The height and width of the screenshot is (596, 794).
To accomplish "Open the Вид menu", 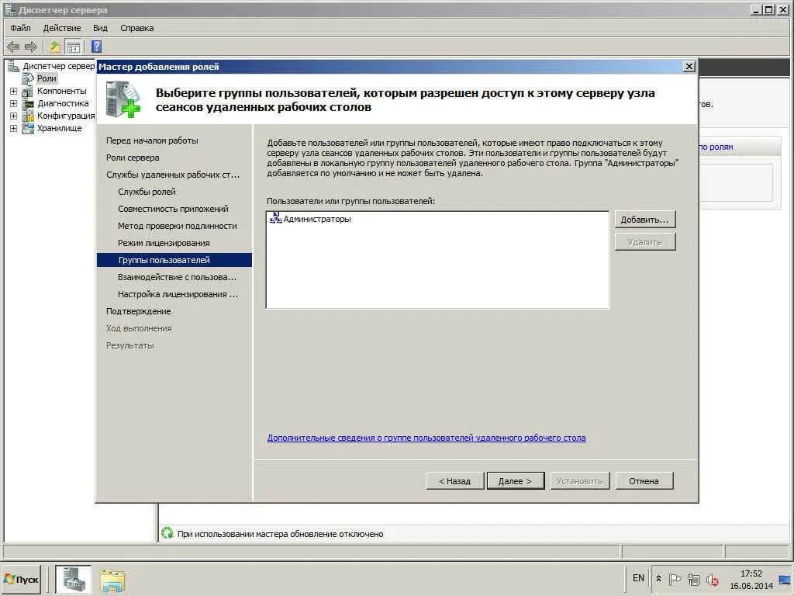I will click(99, 27).
